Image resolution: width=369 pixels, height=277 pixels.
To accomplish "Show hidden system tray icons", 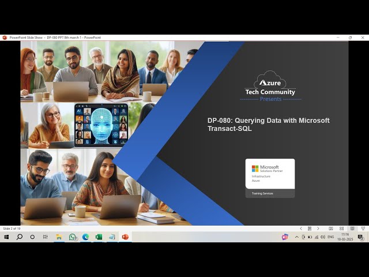I will (x=297, y=237).
